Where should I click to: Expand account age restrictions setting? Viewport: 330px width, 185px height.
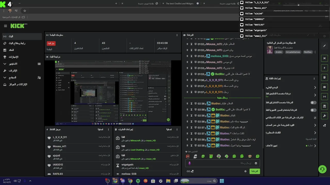pos(291,125)
